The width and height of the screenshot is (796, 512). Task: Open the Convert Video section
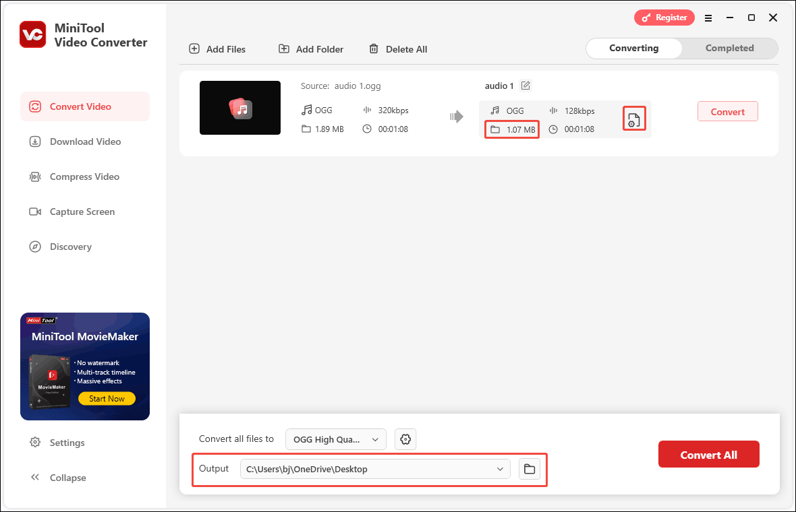pyautogui.click(x=85, y=106)
